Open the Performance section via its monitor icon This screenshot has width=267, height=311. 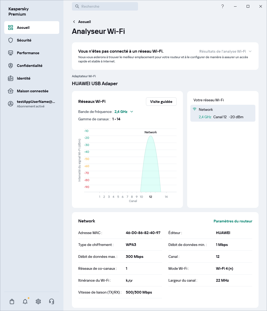click(10, 53)
